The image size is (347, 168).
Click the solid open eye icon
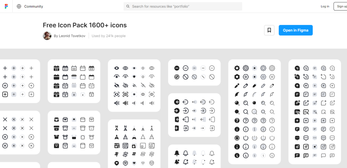(x=117, y=68)
